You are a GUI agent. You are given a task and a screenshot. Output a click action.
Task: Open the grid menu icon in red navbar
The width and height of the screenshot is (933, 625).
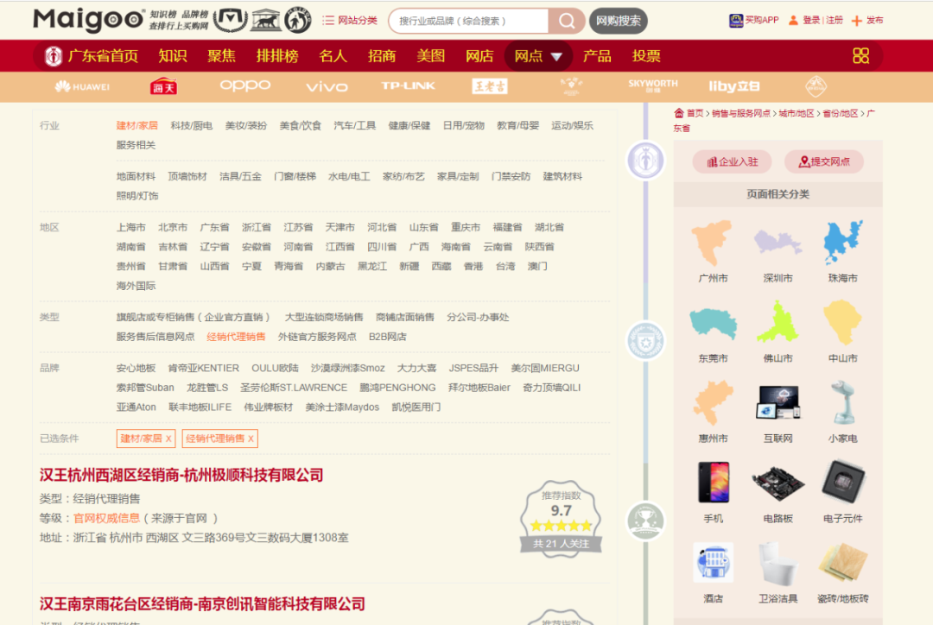click(860, 56)
